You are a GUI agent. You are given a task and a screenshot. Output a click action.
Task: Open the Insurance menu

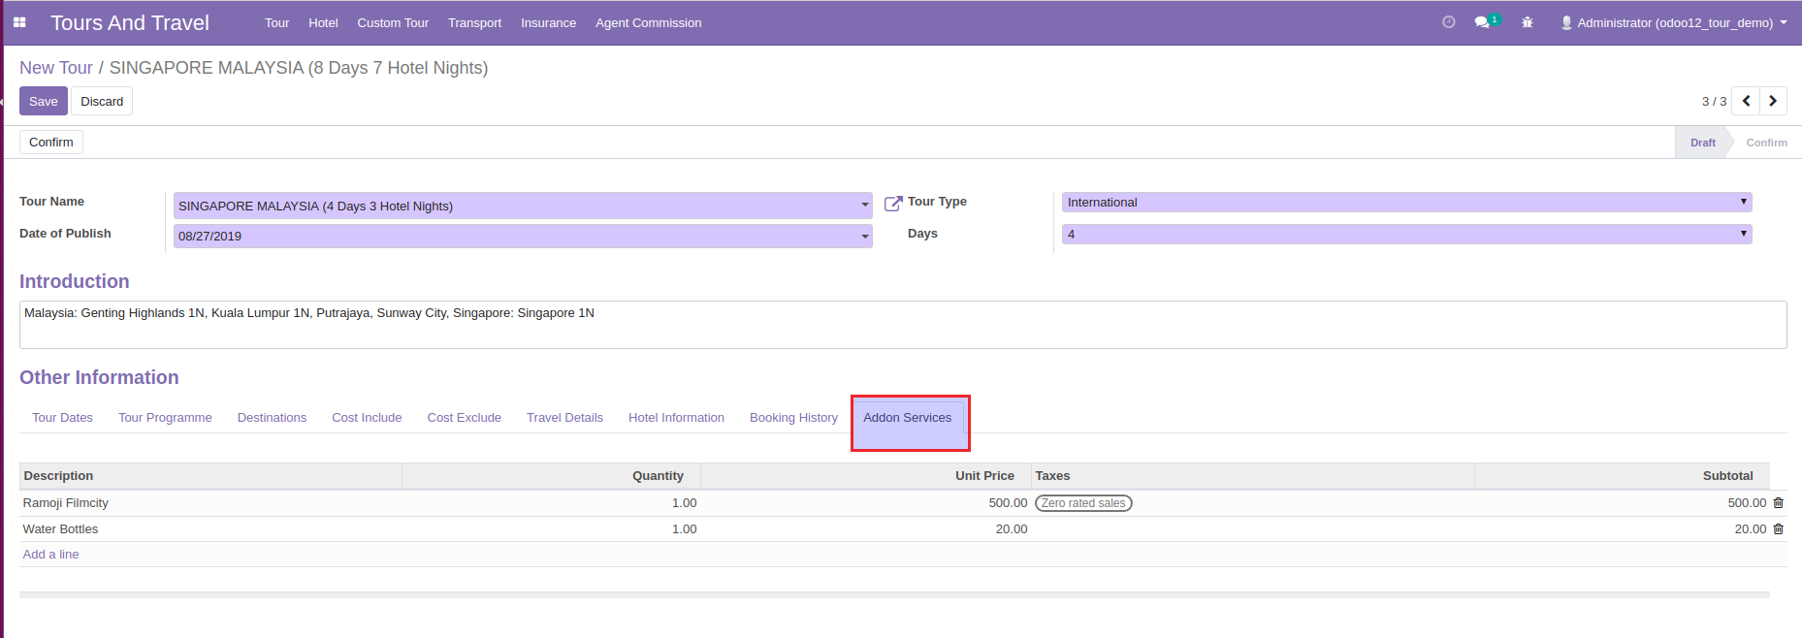coord(548,22)
